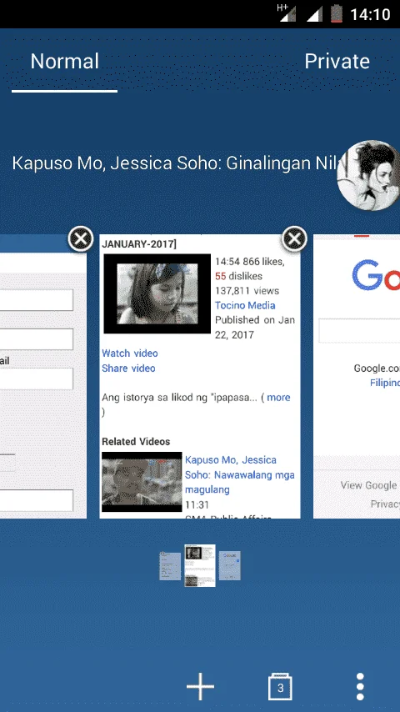This screenshot has height=712, width=400.
Task: Select the third mini Google tab thumbnail
Action: [x=230, y=566]
